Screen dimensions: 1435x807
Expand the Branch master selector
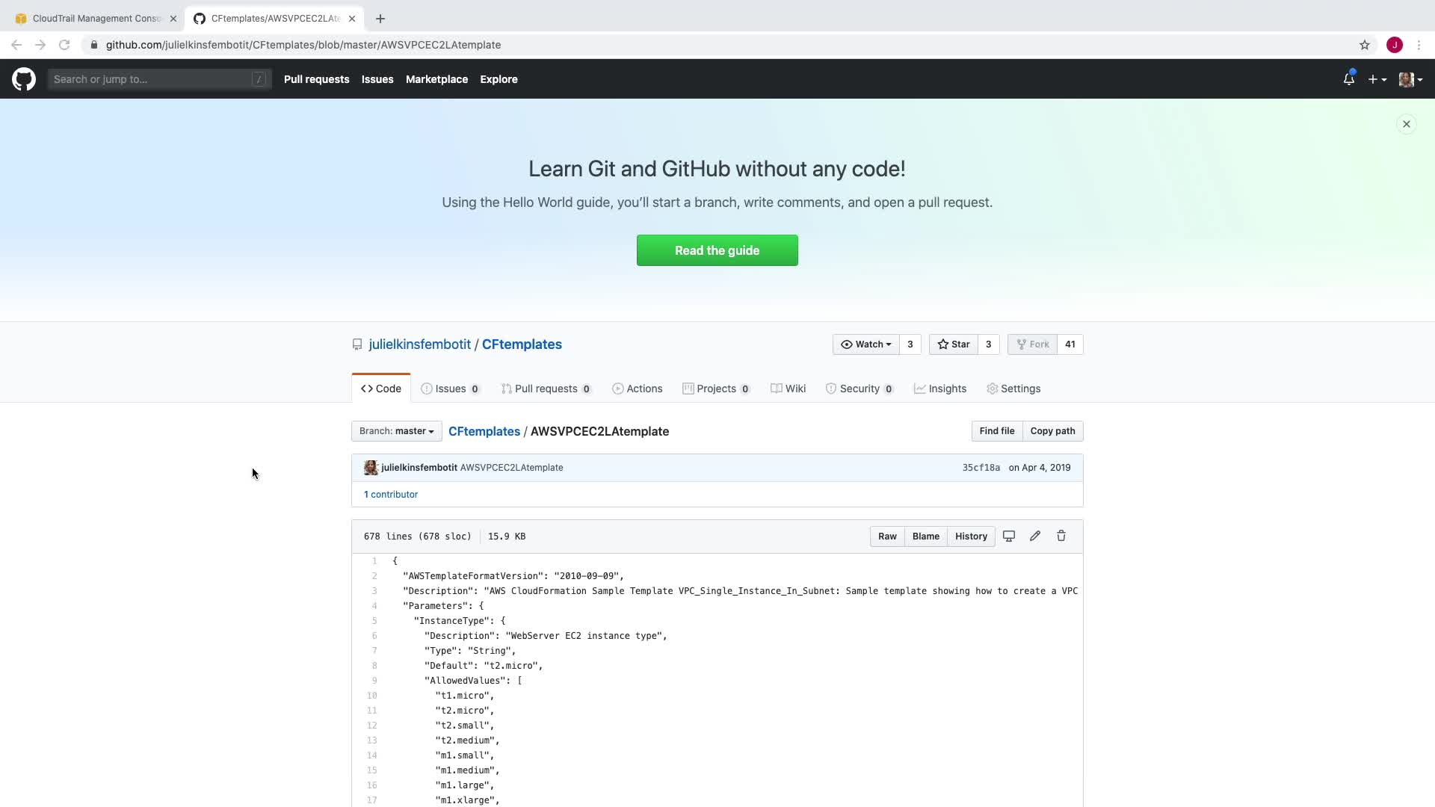point(396,431)
